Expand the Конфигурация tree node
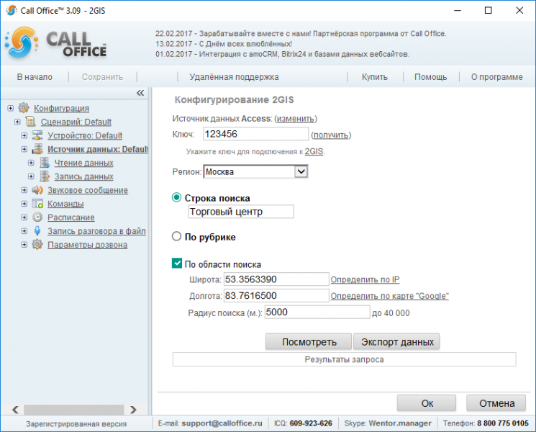 10,108
